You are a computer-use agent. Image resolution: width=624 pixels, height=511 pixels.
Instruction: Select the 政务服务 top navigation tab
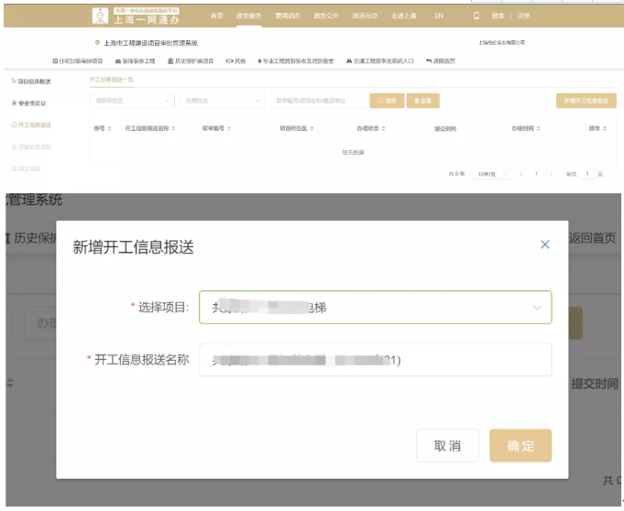pos(248,16)
